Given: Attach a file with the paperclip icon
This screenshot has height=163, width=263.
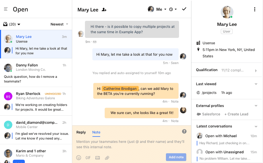Looking at the screenshot, I should (107, 157).
